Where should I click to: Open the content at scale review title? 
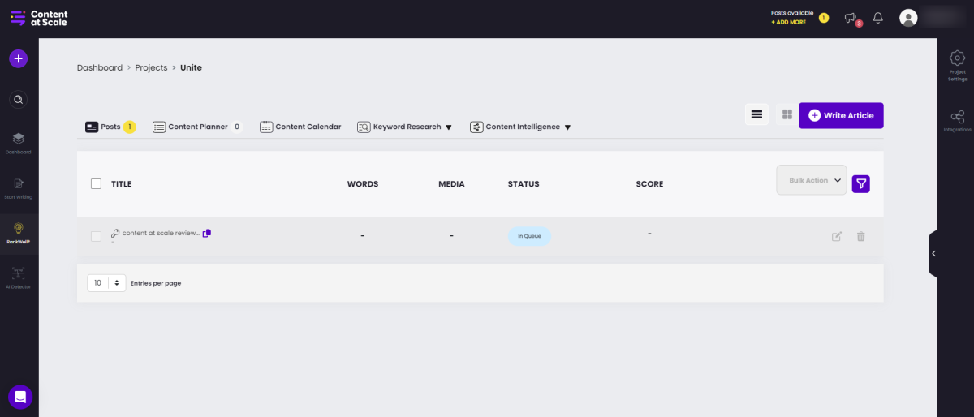(161, 233)
